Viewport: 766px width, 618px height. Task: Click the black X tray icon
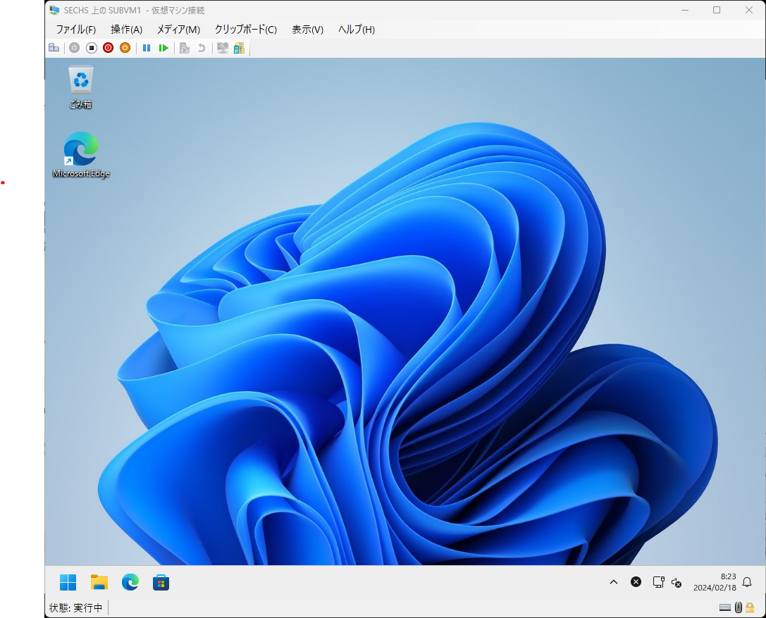tap(636, 581)
